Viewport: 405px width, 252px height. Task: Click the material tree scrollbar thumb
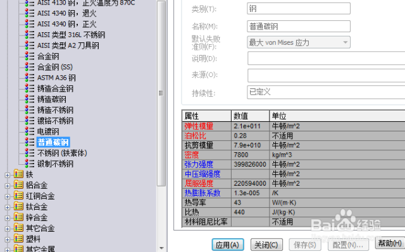[161, 93]
